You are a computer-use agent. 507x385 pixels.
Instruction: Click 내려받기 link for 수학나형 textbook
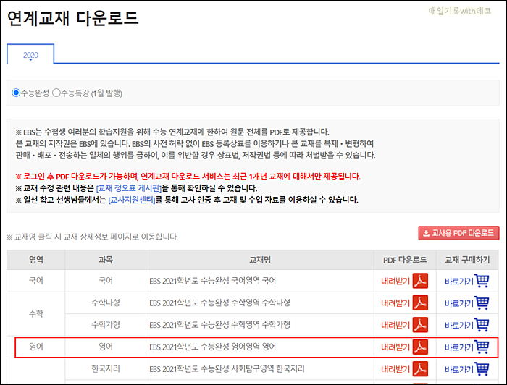pyautogui.click(x=395, y=303)
